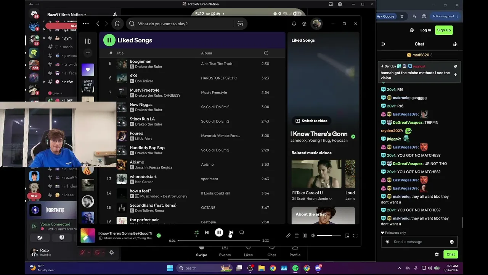Open Spotify notifications bell
488x275 pixels.
pos(294,24)
